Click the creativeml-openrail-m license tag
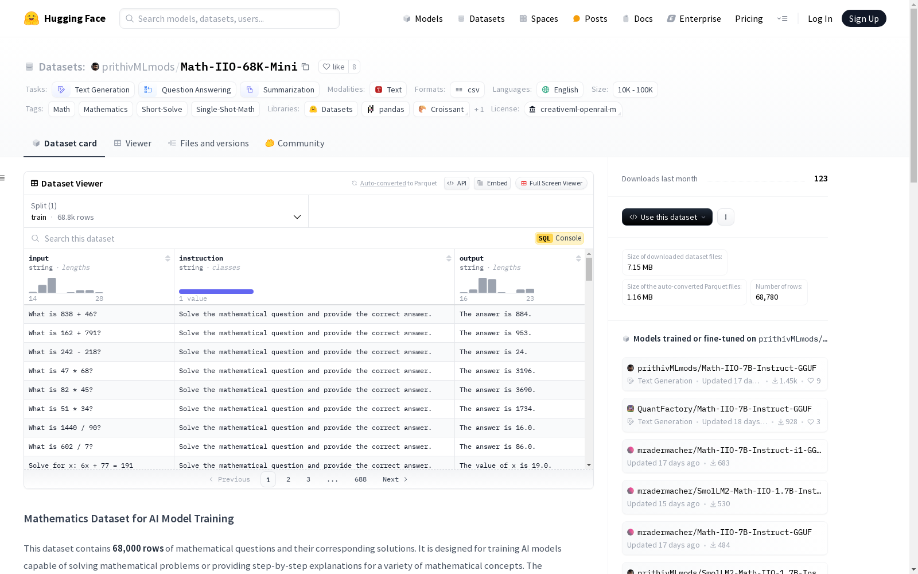Screen dimensions: 918x574 coord(573,109)
